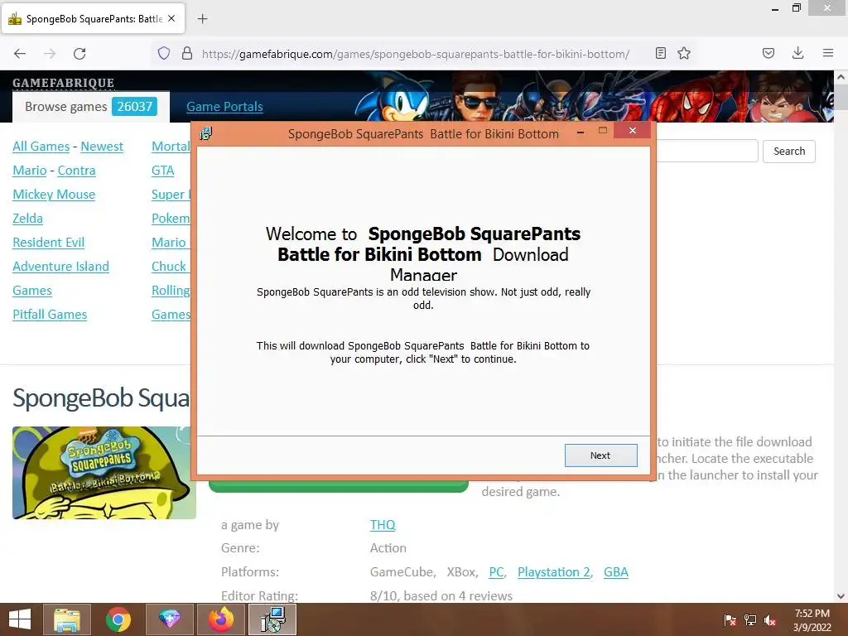This screenshot has width=848, height=636.
Task: Close the SpongeBob Download Manager dialog
Action: (632, 130)
